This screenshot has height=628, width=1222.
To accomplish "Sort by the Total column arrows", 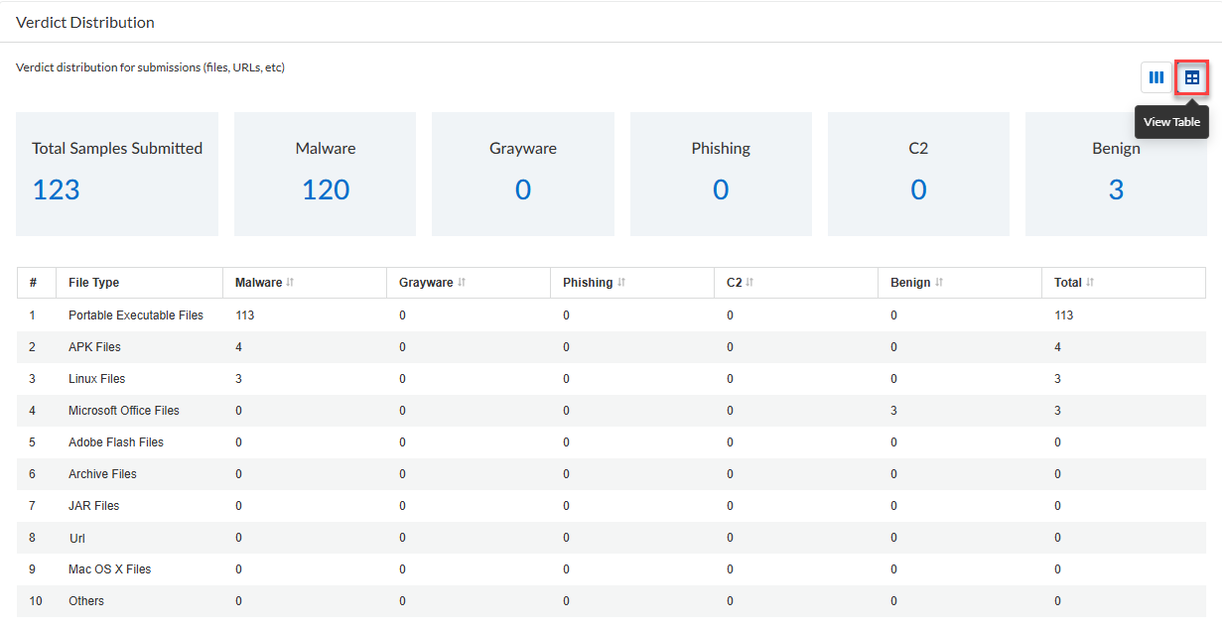I will 1090,283.
